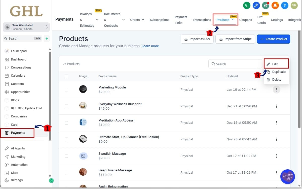Click inside the products Search field
This screenshot has height=189, width=302.
click(235, 64)
